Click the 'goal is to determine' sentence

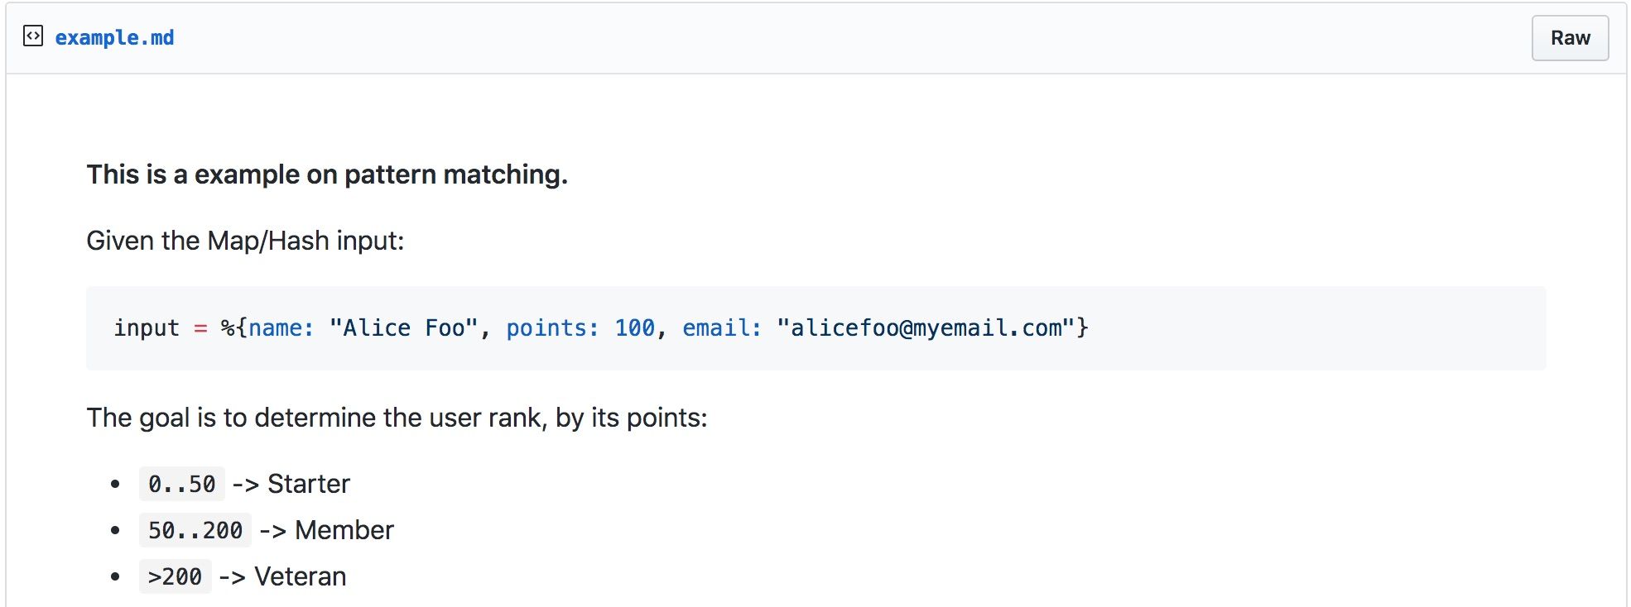pyautogui.click(x=397, y=418)
